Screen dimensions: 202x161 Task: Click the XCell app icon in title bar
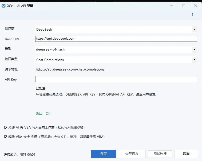pos(4,6)
